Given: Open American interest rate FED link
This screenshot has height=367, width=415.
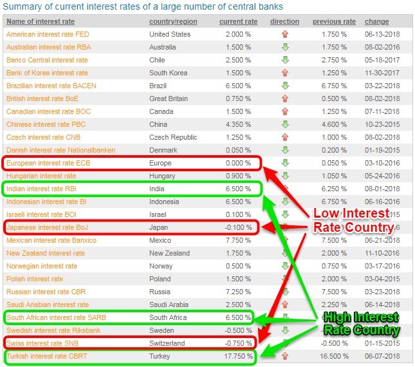Looking at the screenshot, I should point(48,34).
